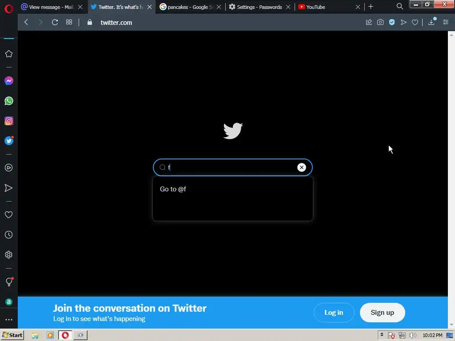Select the 'Go to @f' suggestion
Image resolution: width=455 pixels, height=341 pixels.
(232, 189)
